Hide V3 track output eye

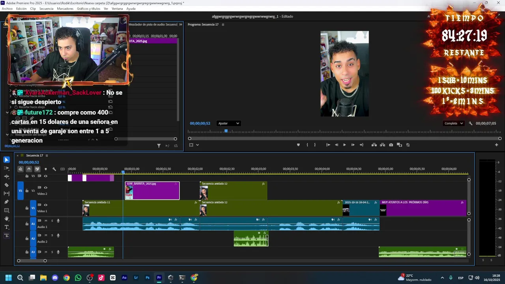click(x=45, y=176)
